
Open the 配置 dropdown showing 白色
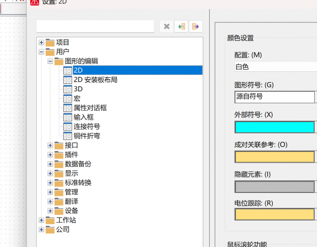point(276,67)
